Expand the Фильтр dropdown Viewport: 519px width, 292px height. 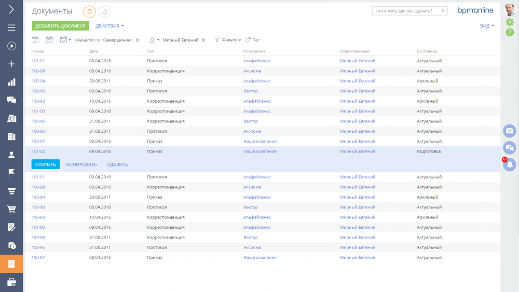(x=228, y=40)
